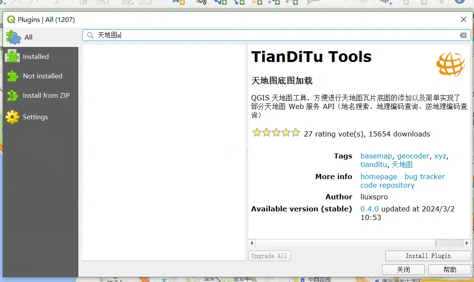Click the 0.4.0 version link
Screen dimensions: 474x282
pyautogui.click(x=369, y=209)
